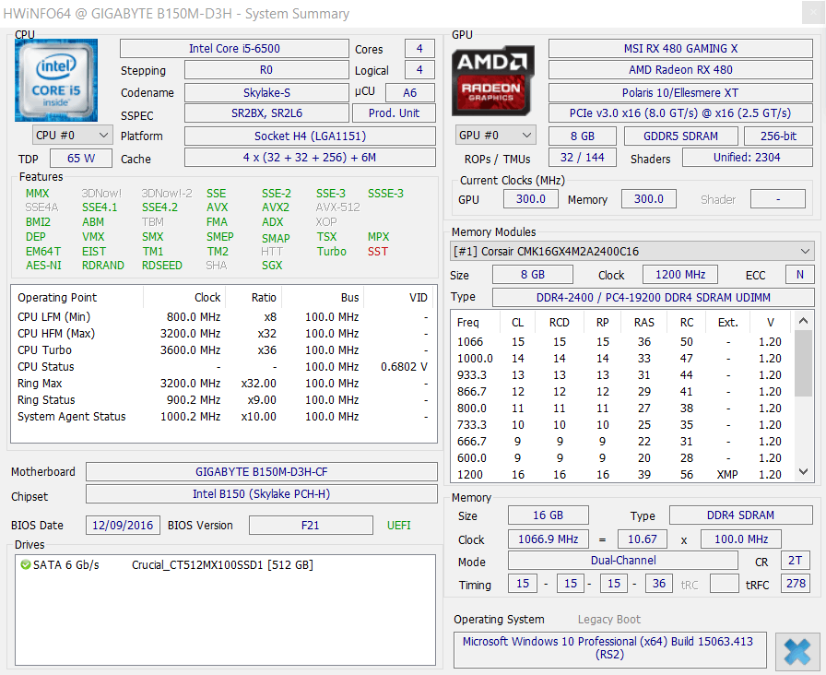Click the memory timings scrollbar up arrow

803,320
